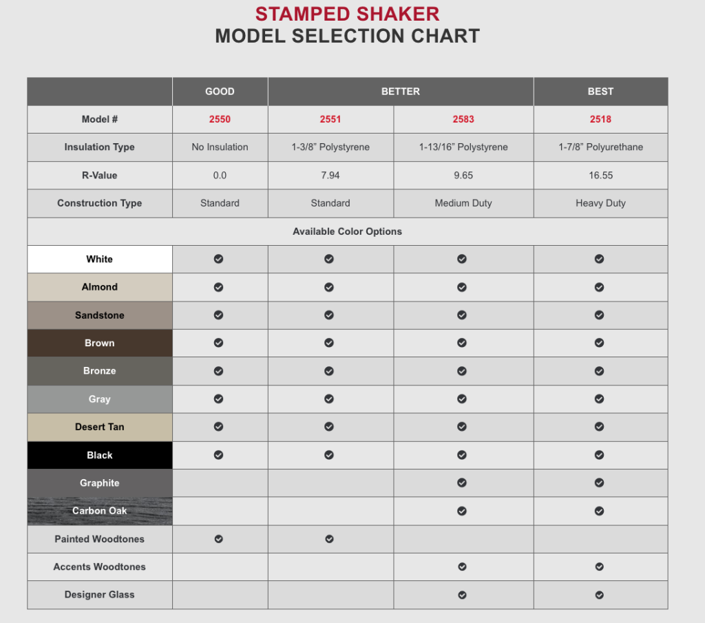705x623 pixels.
Task: Click Accents Woodtones checkmark under model 2518
Action: pos(600,567)
